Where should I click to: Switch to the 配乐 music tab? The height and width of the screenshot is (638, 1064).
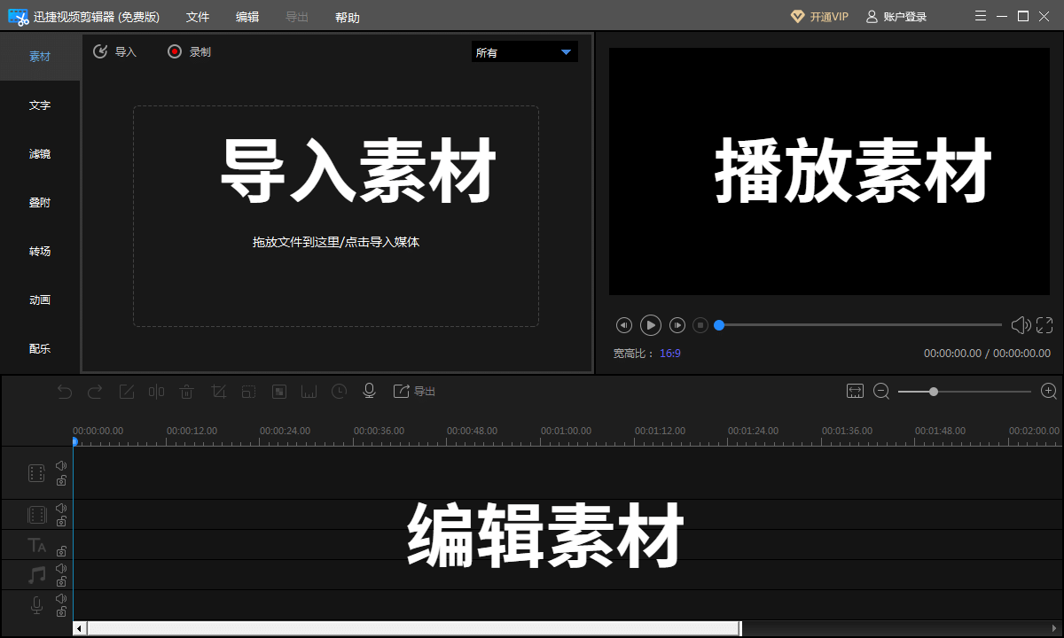coord(39,348)
